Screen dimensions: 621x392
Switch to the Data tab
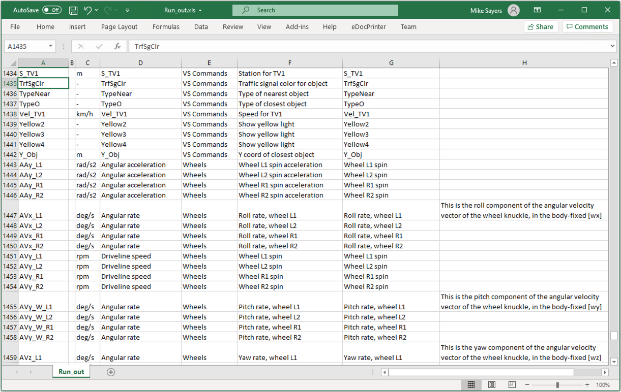(201, 27)
